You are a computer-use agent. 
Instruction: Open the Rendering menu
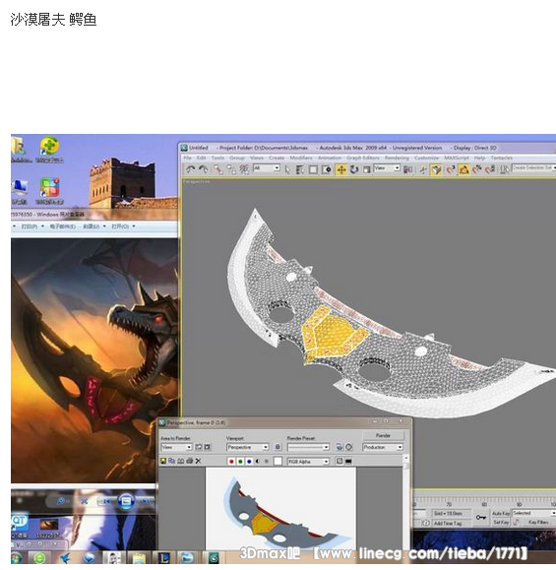pyautogui.click(x=397, y=158)
